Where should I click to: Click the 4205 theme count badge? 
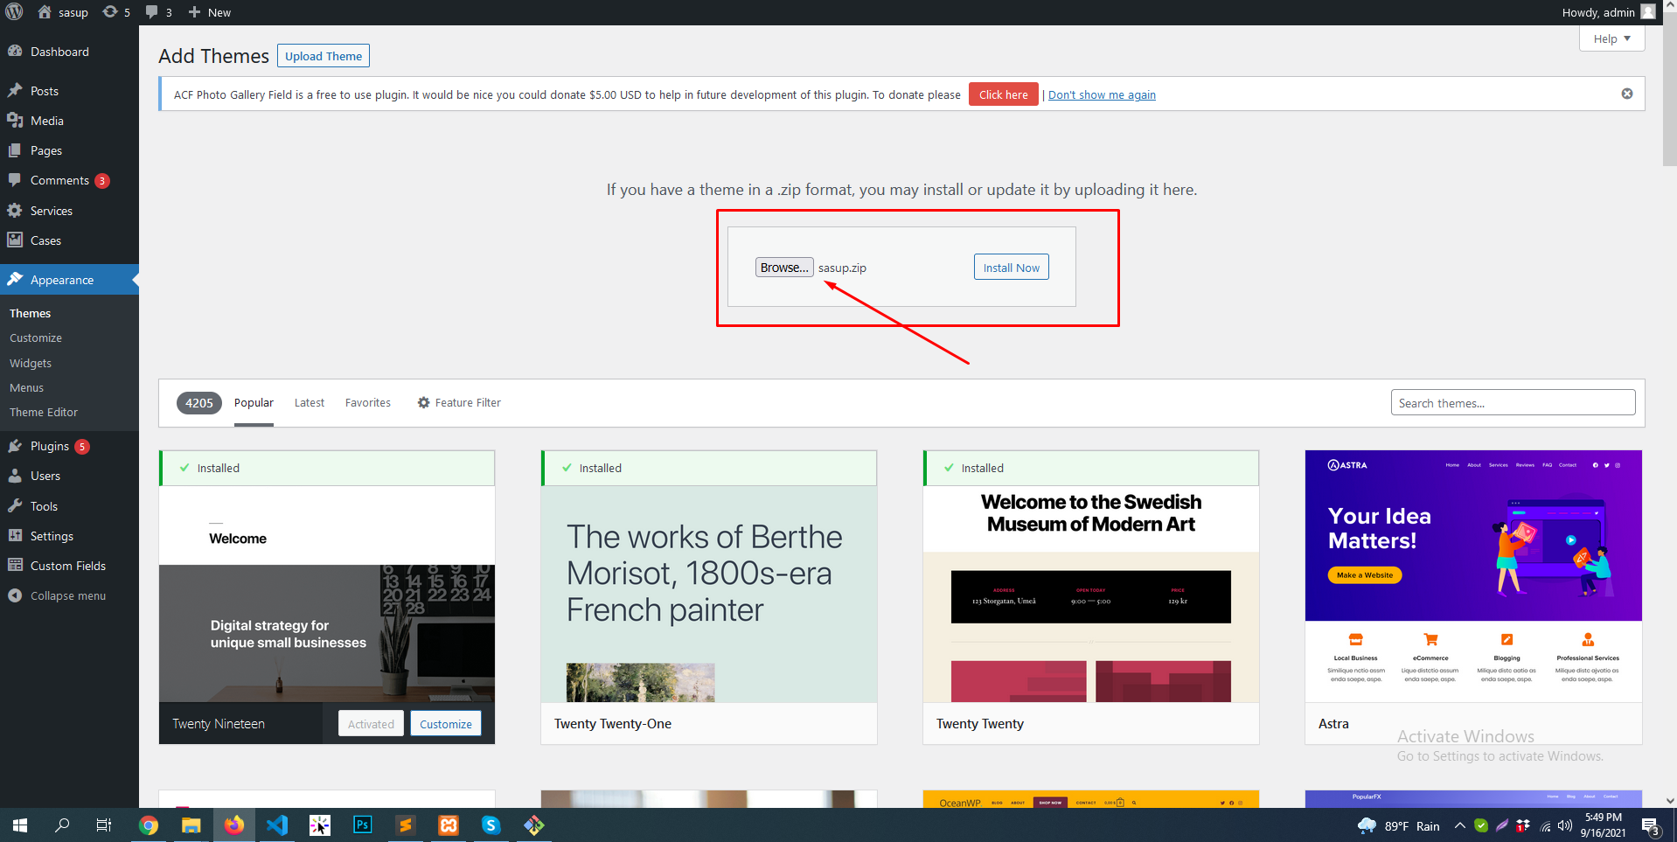(x=199, y=403)
